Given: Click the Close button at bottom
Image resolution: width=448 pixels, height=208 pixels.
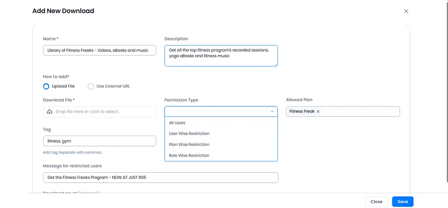Looking at the screenshot, I should pos(376,202).
